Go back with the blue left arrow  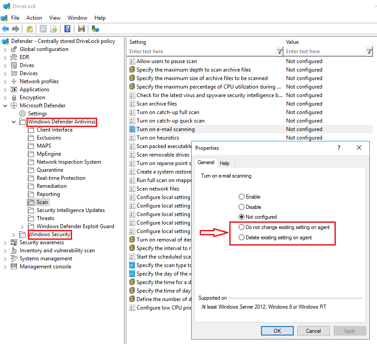5,29
